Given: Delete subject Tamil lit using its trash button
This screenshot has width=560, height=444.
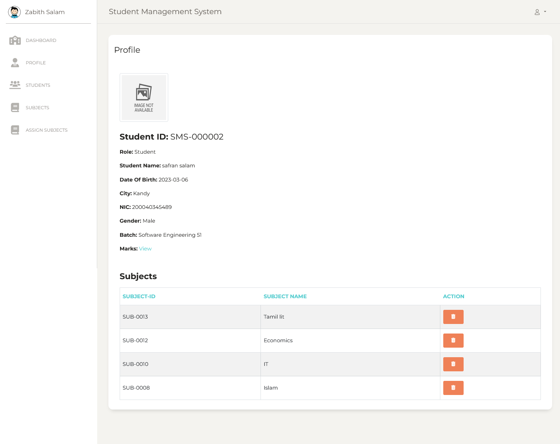Looking at the screenshot, I should pos(453,316).
